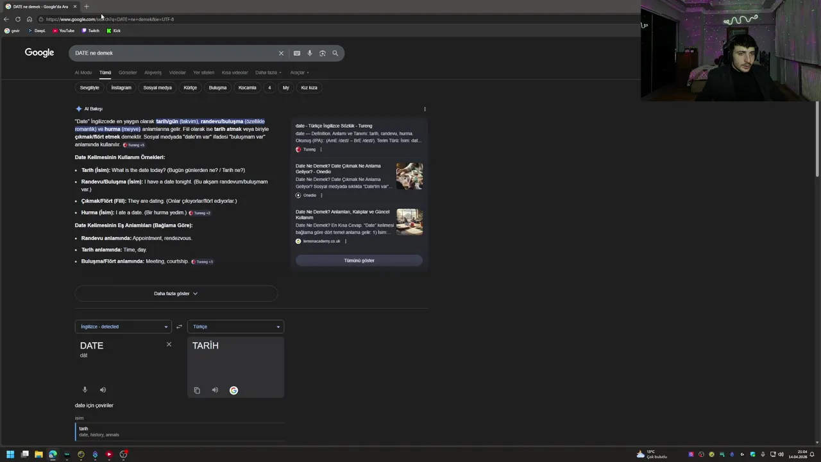
Task: Start voice search with microphone icon
Action: coord(310,53)
